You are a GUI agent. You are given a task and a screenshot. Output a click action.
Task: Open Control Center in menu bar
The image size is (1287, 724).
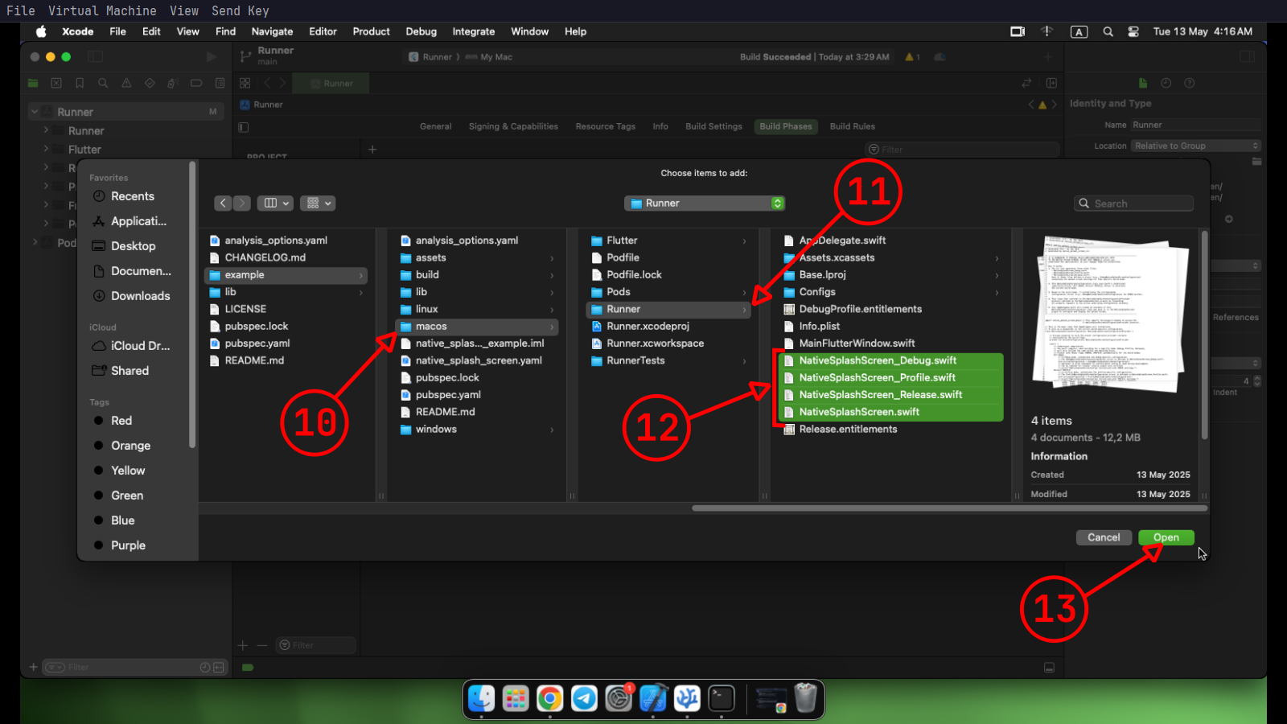tap(1133, 31)
